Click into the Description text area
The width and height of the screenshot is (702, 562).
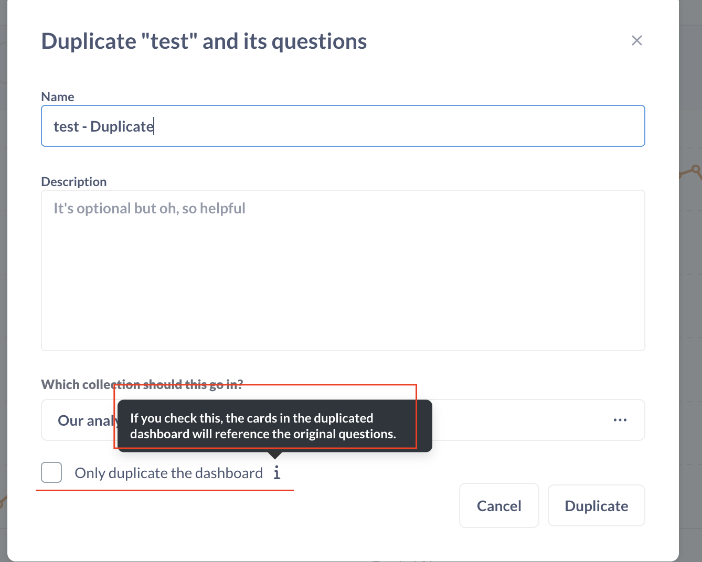(343, 271)
